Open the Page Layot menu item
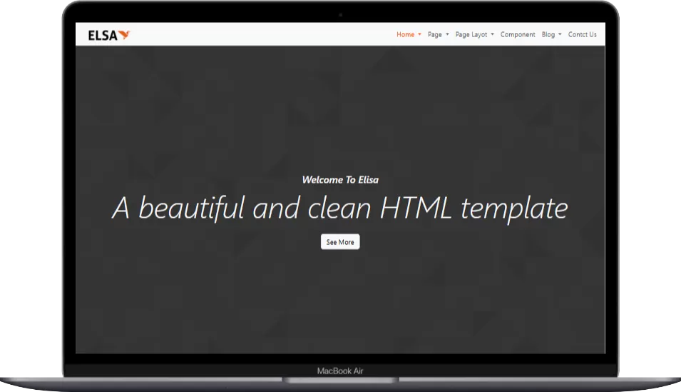This screenshot has width=681, height=392. [x=471, y=34]
